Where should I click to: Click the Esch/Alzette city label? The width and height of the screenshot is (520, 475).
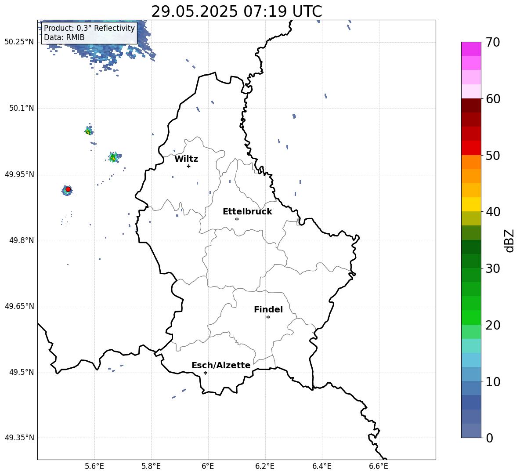point(221,365)
